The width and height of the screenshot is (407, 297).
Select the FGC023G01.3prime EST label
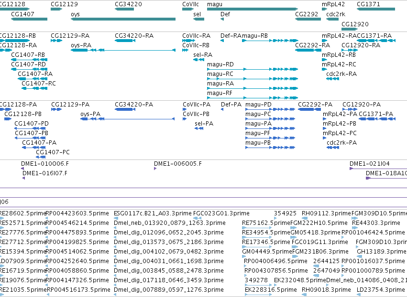[x=221, y=213]
